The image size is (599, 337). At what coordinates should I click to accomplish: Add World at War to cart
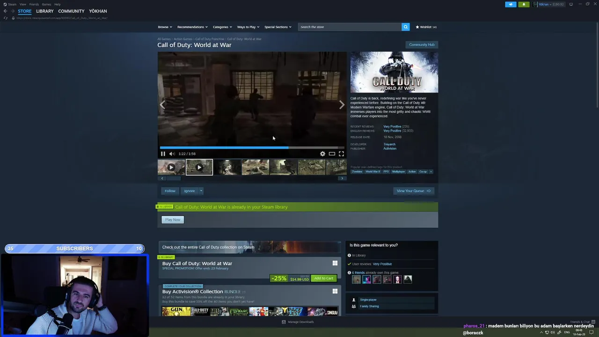(324, 278)
